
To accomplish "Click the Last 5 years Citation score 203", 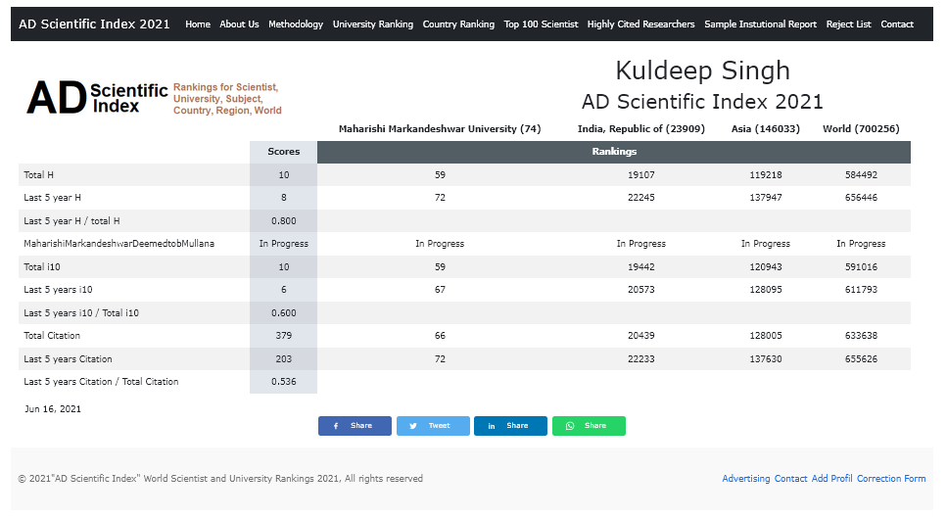I will [283, 359].
